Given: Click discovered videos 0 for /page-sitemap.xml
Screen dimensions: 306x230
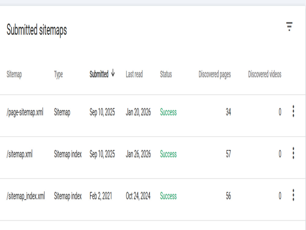Looking at the screenshot, I should click(x=280, y=112).
